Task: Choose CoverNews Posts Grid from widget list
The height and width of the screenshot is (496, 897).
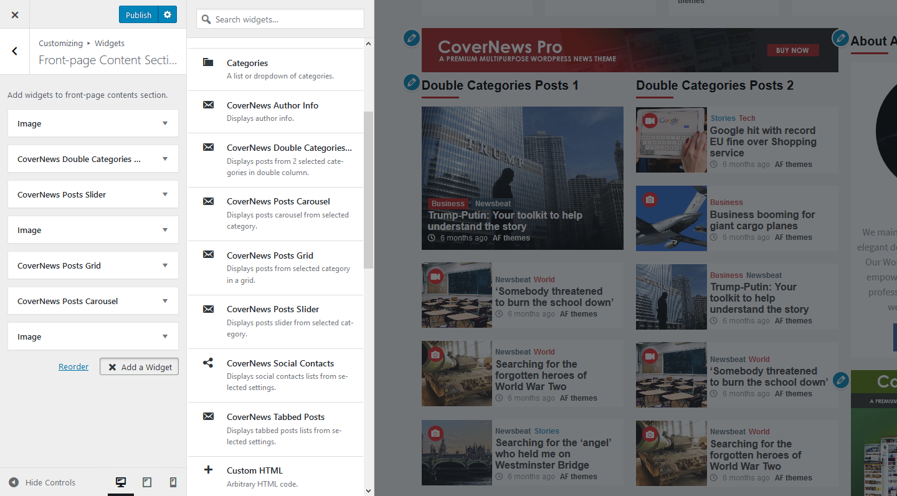Action: point(276,268)
